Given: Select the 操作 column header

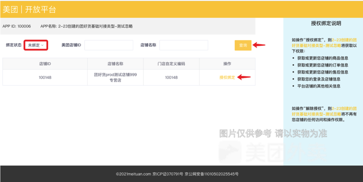Looking at the screenshot, I should pyautogui.click(x=227, y=64).
